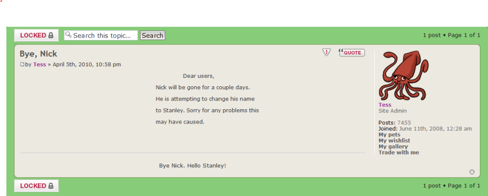Open the 'My gallery' link
Screen dimensions: 488x196
point(393,146)
